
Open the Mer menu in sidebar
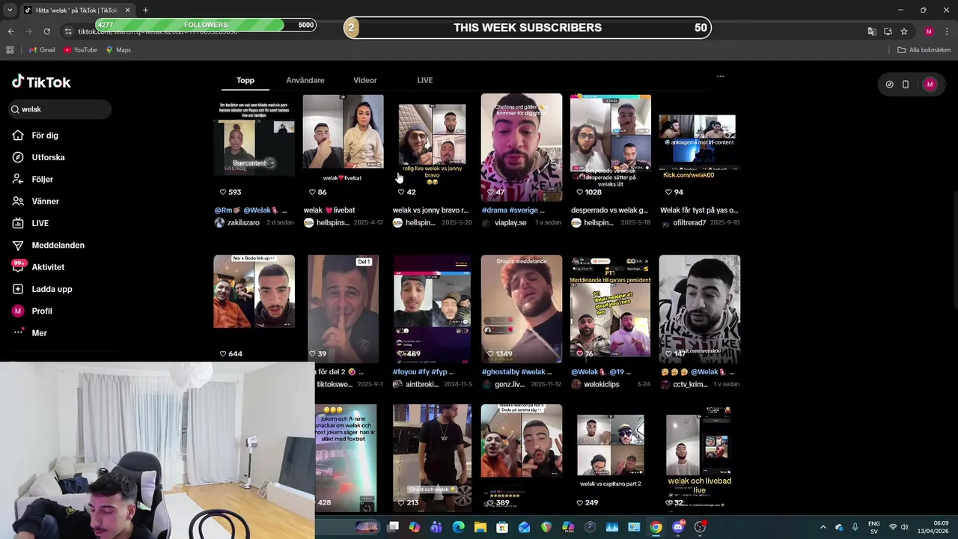30,333
